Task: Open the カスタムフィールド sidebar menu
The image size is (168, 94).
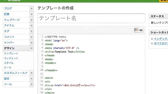Action: click(x=16, y=73)
